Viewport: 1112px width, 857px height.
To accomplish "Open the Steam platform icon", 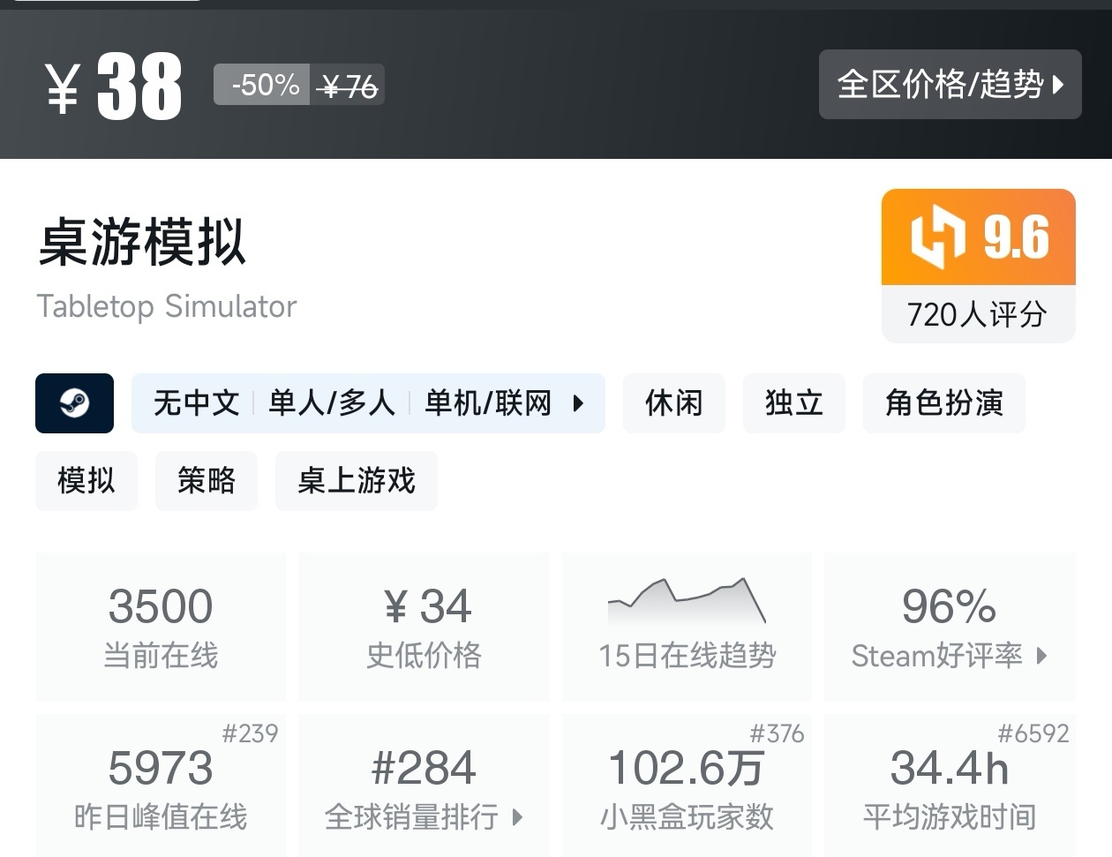I will pos(74,403).
